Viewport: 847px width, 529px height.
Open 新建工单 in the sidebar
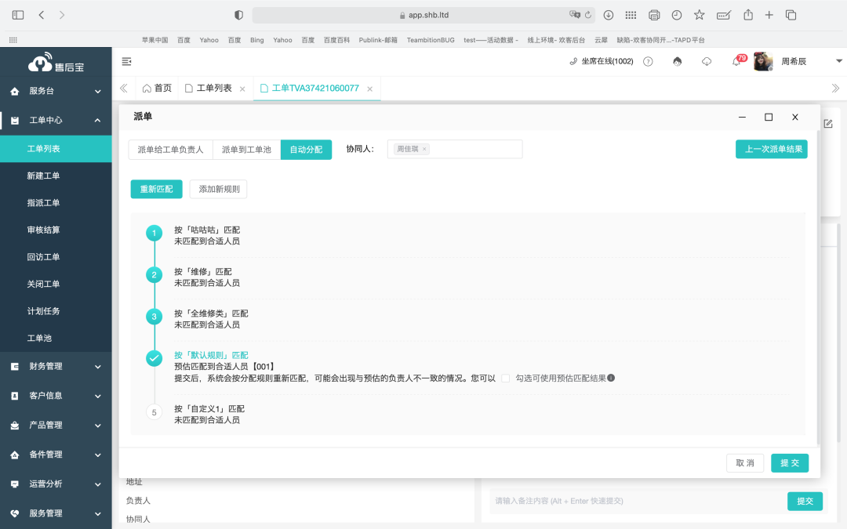click(56, 176)
